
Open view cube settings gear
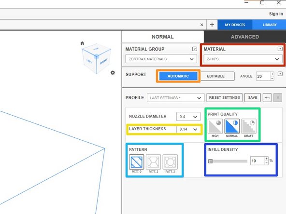pos(113,73)
